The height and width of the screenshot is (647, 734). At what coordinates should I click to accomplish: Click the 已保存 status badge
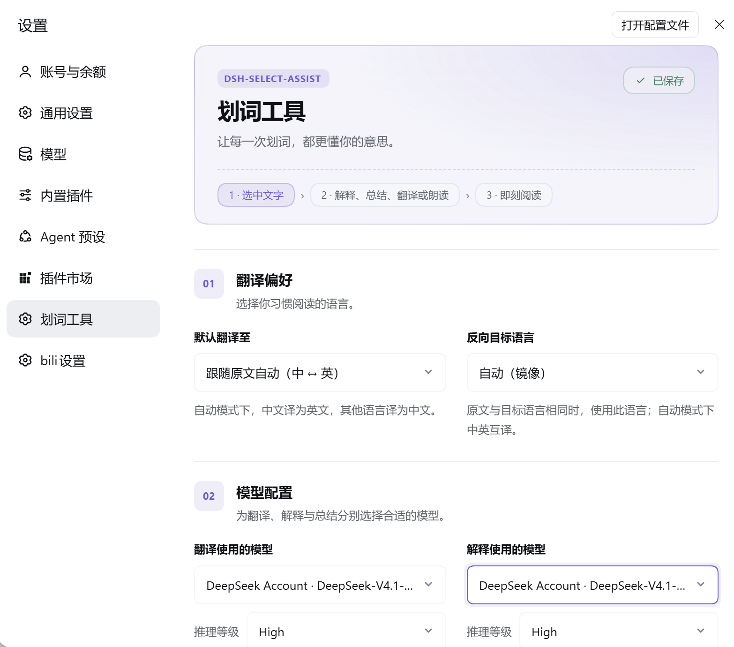coord(659,81)
